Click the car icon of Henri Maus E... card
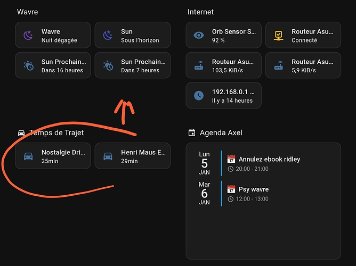Viewport: 356px width, 266px height. [x=108, y=156]
